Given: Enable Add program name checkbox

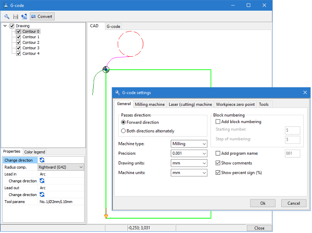Looking at the screenshot, I should [218, 153].
